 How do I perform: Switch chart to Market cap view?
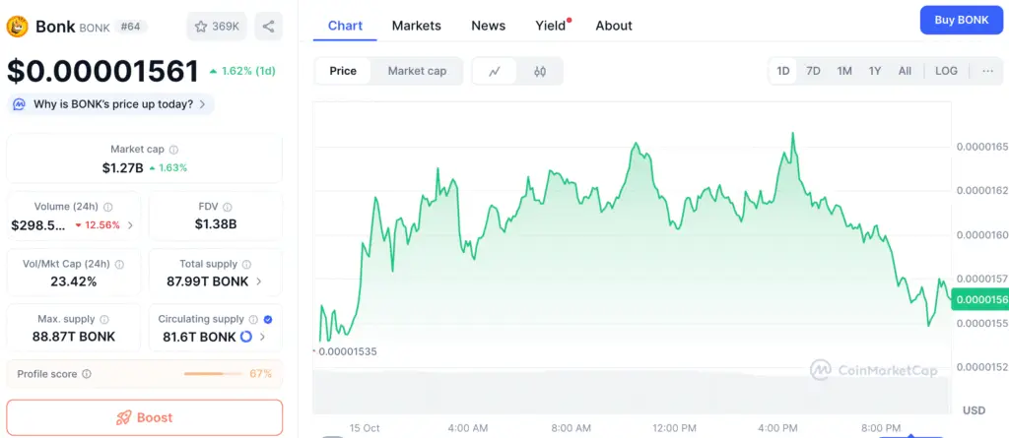click(x=417, y=71)
